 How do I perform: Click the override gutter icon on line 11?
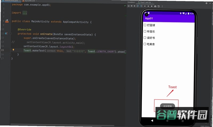click(x=6, y=33)
